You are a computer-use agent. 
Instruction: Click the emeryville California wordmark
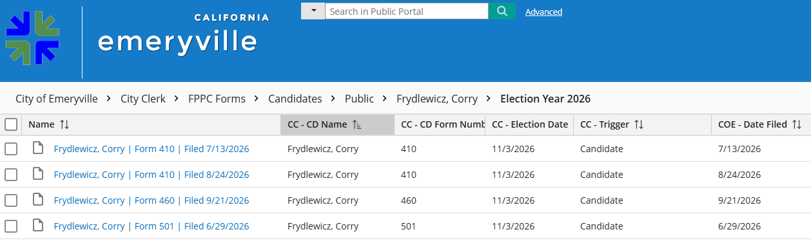click(183, 34)
